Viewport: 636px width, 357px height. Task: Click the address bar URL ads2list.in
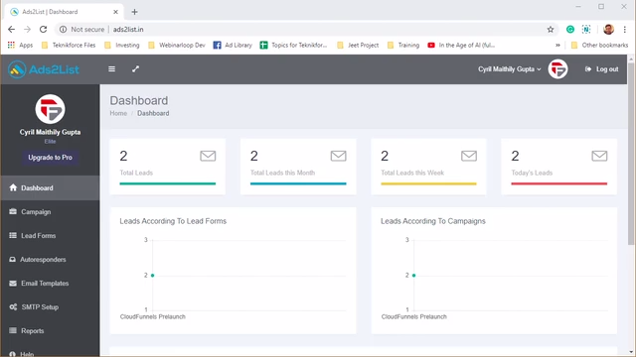pos(128,30)
